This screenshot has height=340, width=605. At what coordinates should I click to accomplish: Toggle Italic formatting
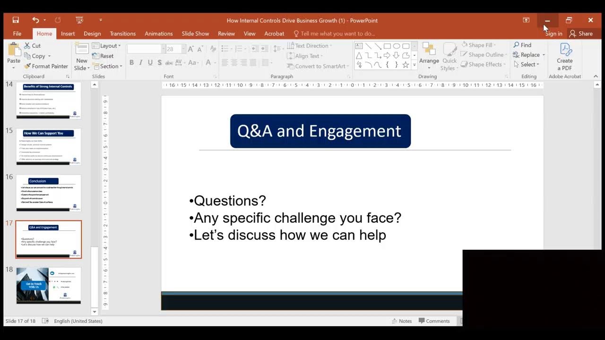tap(141, 63)
